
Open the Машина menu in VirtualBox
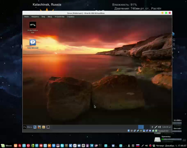coord(35,17)
